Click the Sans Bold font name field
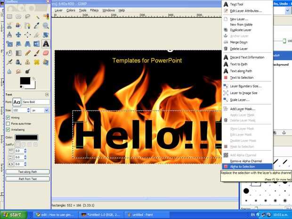Image resolution: width=292 pixels, height=219 pixels. pyautogui.click(x=36, y=102)
